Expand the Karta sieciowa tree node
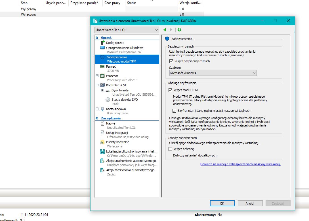This screenshot has width=309, height=221. click(97, 109)
